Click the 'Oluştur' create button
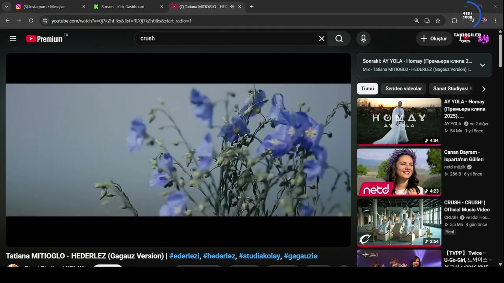The width and height of the screenshot is (504, 283). point(434,39)
